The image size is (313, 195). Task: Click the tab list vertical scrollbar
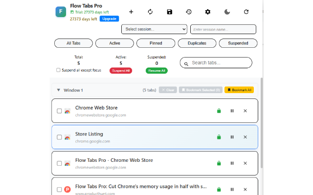click(262, 123)
